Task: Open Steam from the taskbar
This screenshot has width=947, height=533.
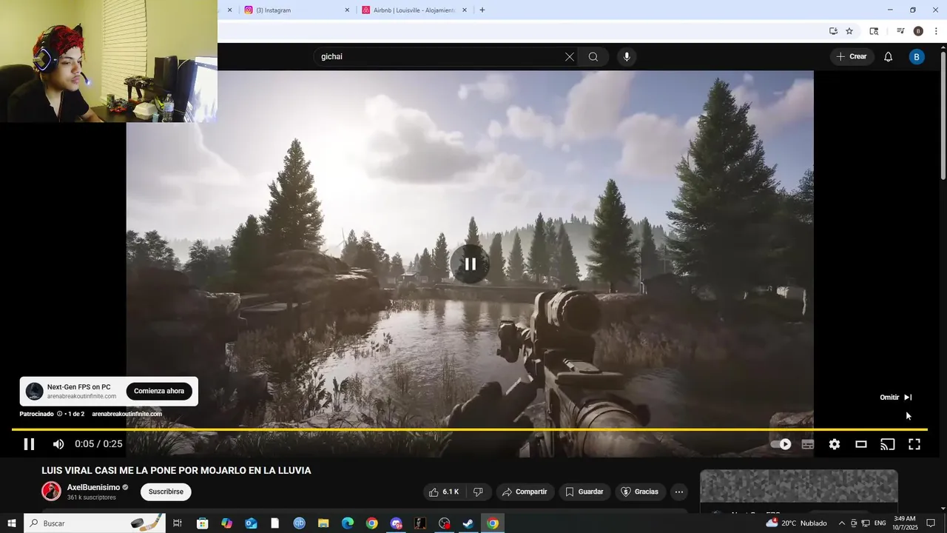Action: click(x=468, y=523)
